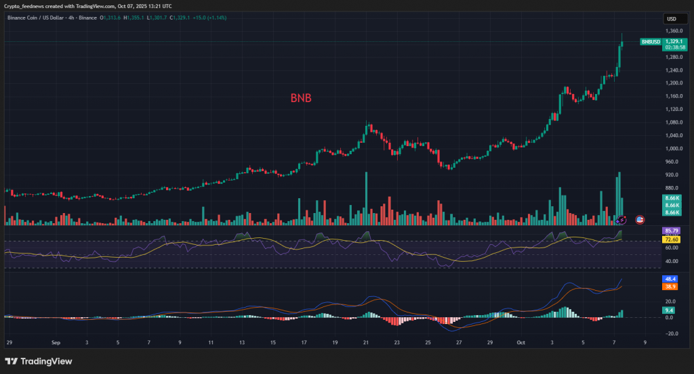Click the red BNB text annotation
This screenshot has height=374, width=694.
(x=301, y=98)
